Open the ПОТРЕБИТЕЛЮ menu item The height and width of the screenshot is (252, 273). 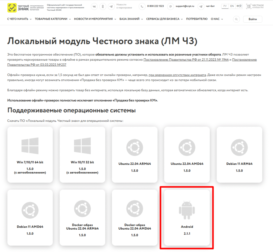(197, 19)
